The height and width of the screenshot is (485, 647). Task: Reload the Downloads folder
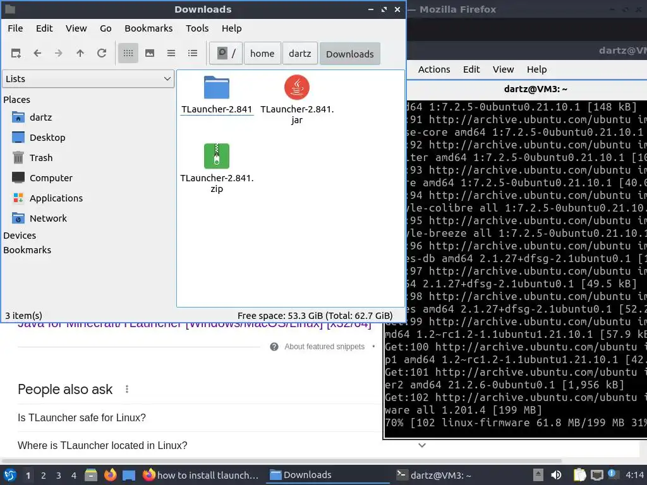point(102,53)
